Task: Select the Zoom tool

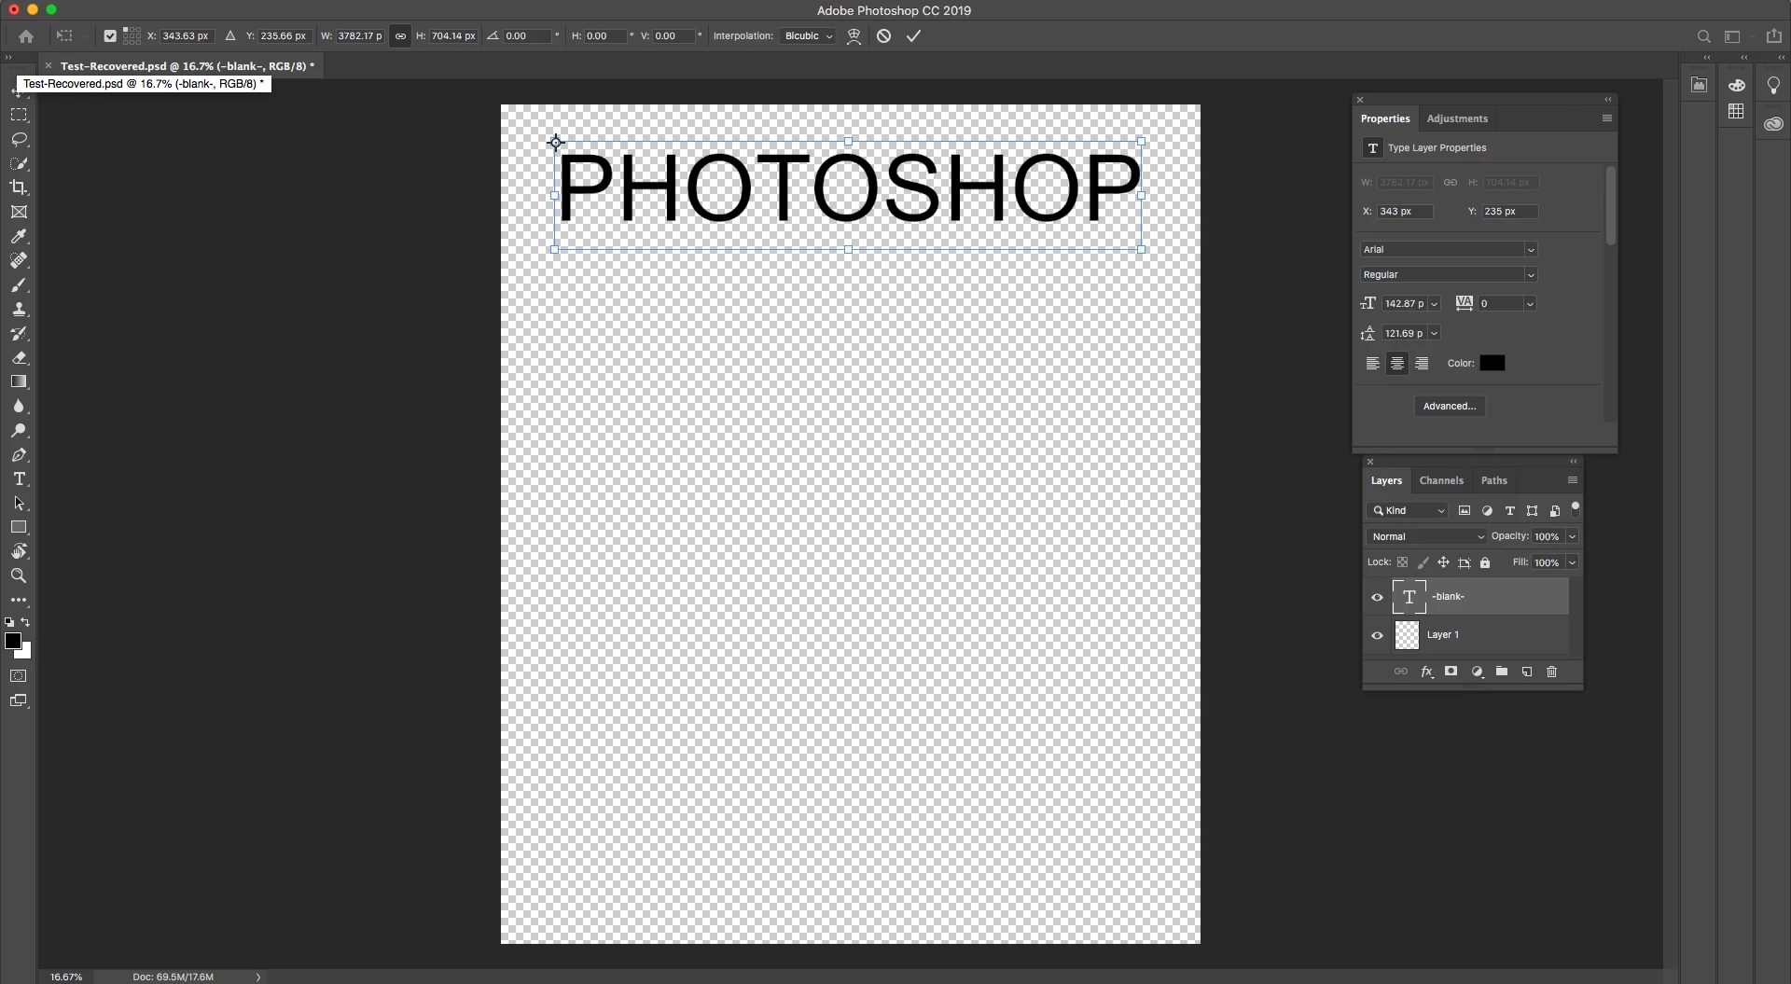Action: pos(19,575)
